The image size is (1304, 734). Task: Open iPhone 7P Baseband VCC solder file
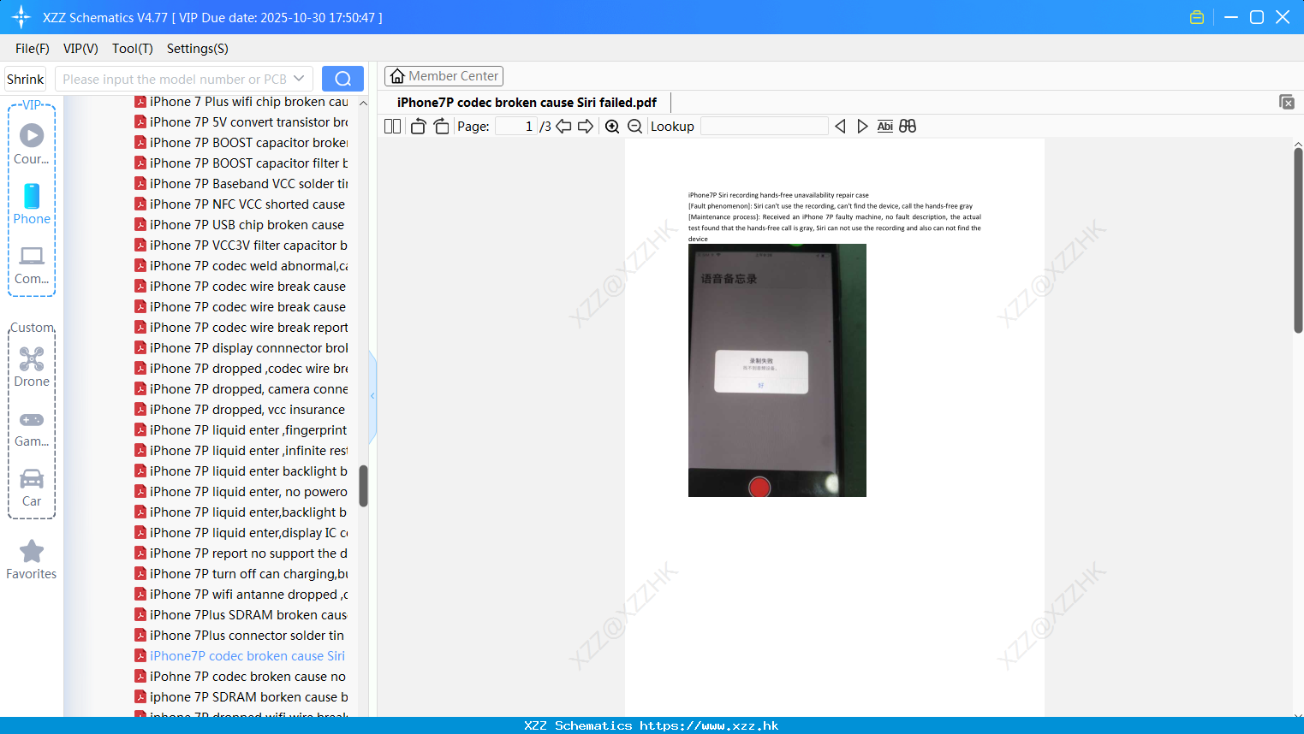(x=241, y=184)
